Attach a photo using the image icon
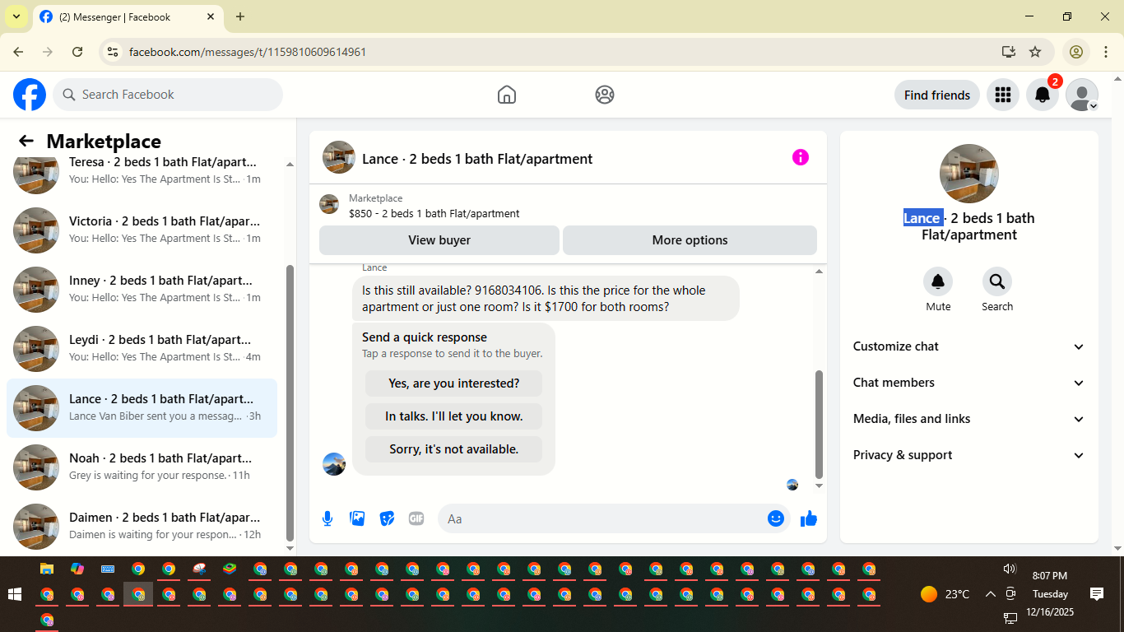 point(357,518)
